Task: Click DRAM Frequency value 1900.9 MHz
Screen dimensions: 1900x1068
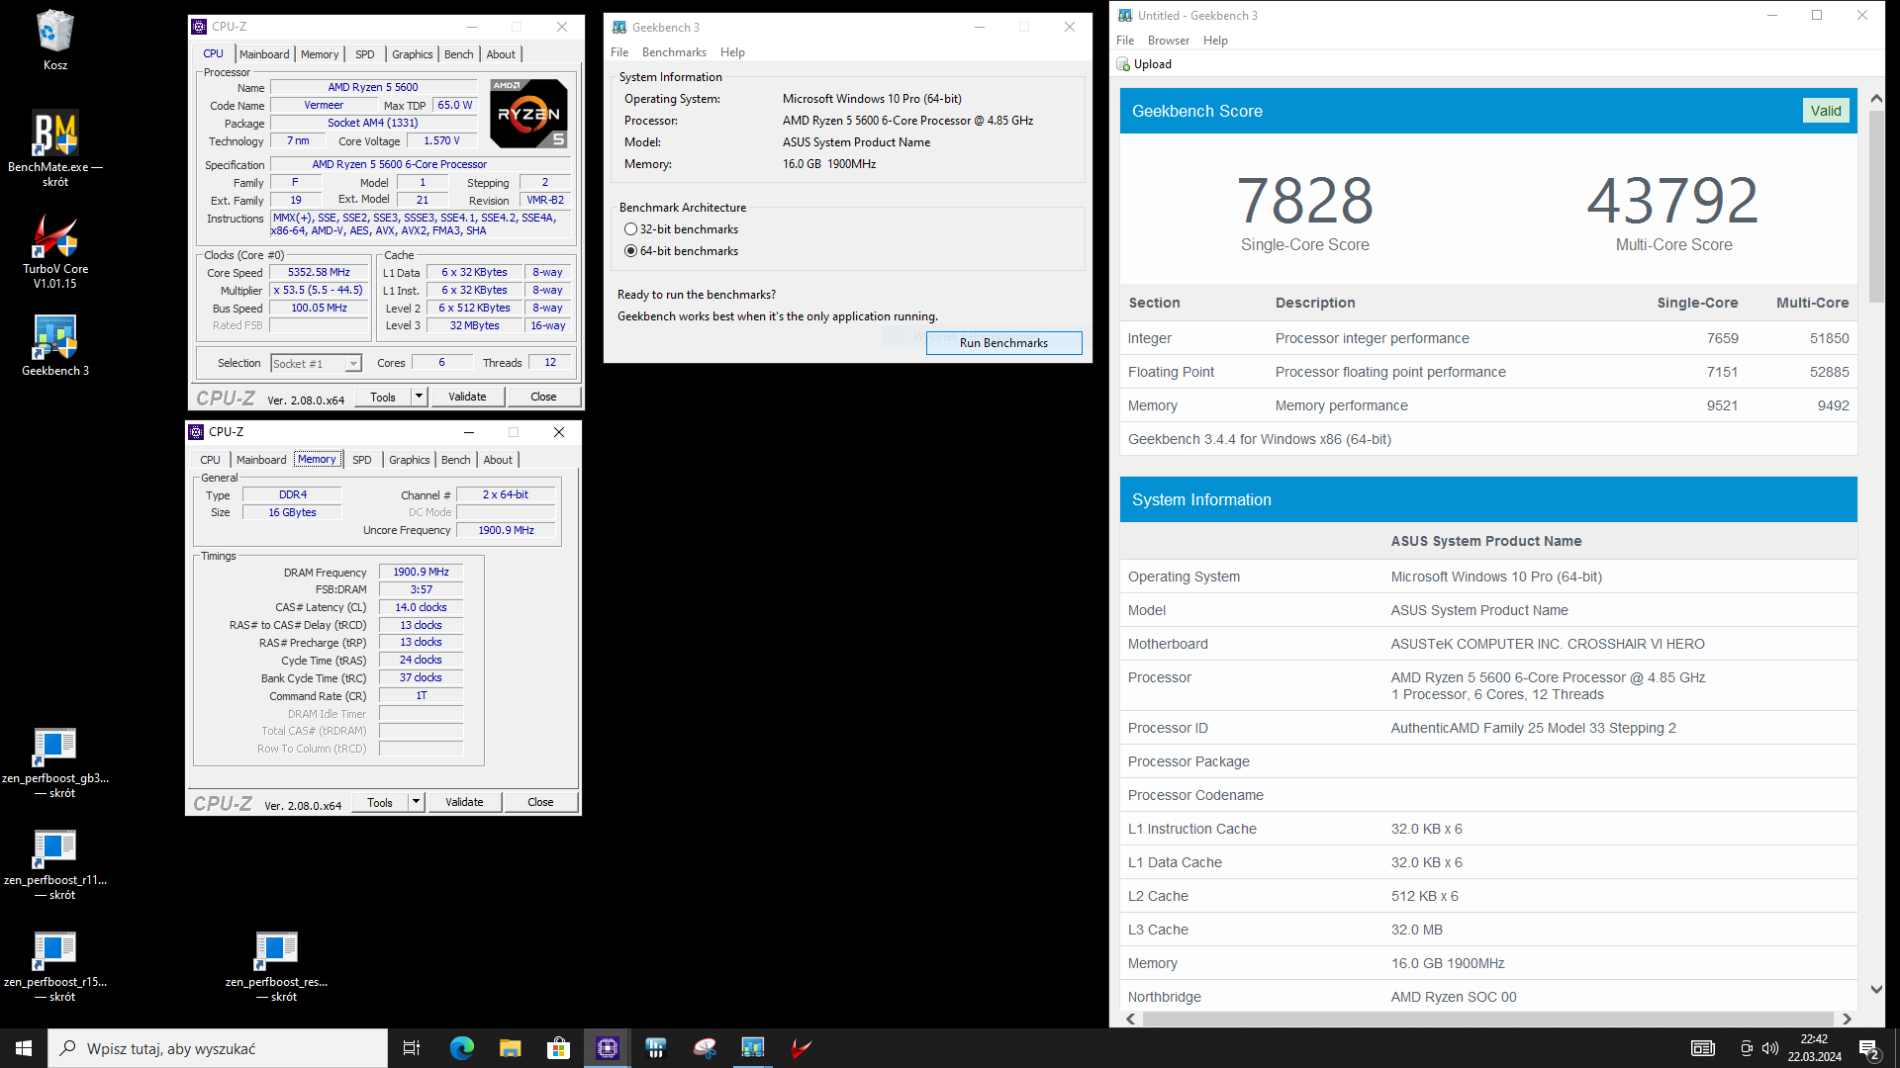Action: coord(421,573)
